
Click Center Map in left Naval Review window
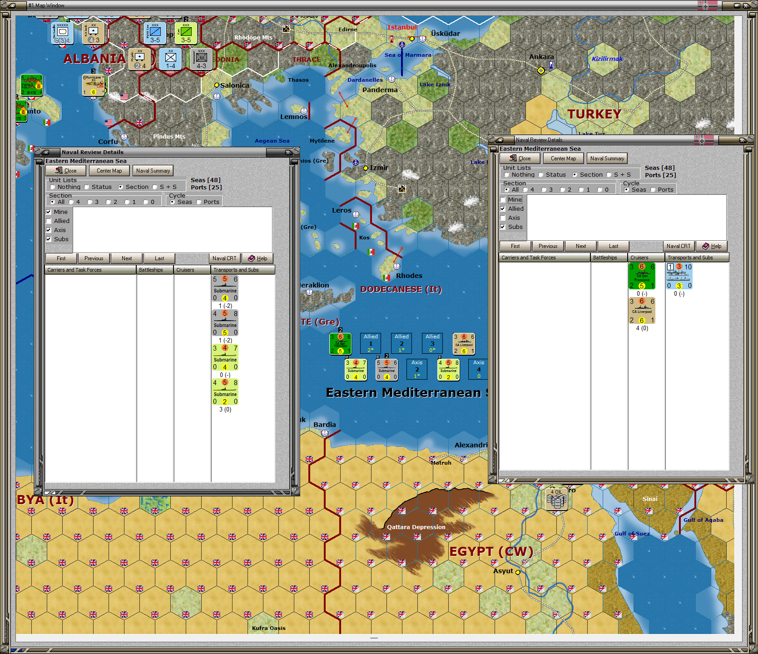tap(109, 171)
